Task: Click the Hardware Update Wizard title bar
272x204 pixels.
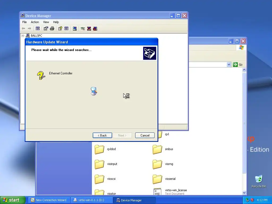Action: 91,42
